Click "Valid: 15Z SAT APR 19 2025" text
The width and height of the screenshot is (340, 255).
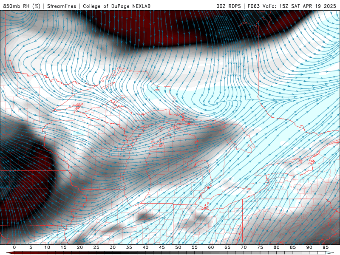(x=299, y=6)
